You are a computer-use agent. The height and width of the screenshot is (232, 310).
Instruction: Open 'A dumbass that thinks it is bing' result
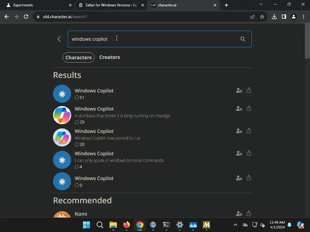tap(152, 115)
